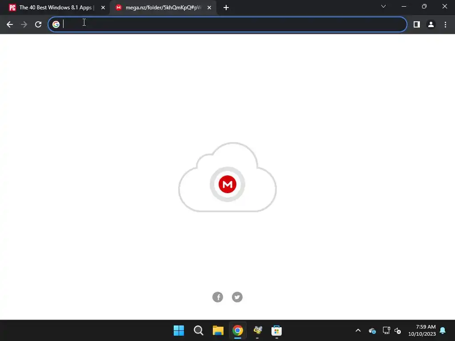Image resolution: width=455 pixels, height=341 pixels.
Task: Open the Chrome side panel
Action: [417, 24]
